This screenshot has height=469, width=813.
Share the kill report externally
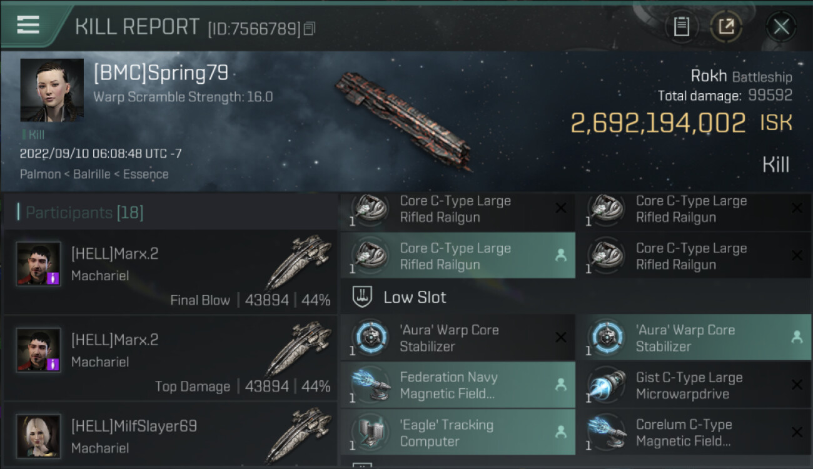726,26
